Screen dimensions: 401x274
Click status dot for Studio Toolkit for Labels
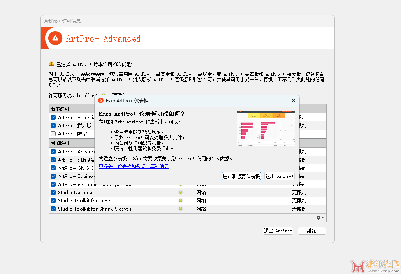pos(181,201)
